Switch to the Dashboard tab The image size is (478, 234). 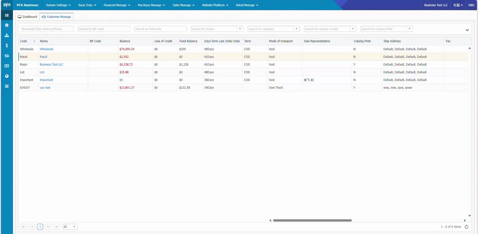(x=27, y=17)
